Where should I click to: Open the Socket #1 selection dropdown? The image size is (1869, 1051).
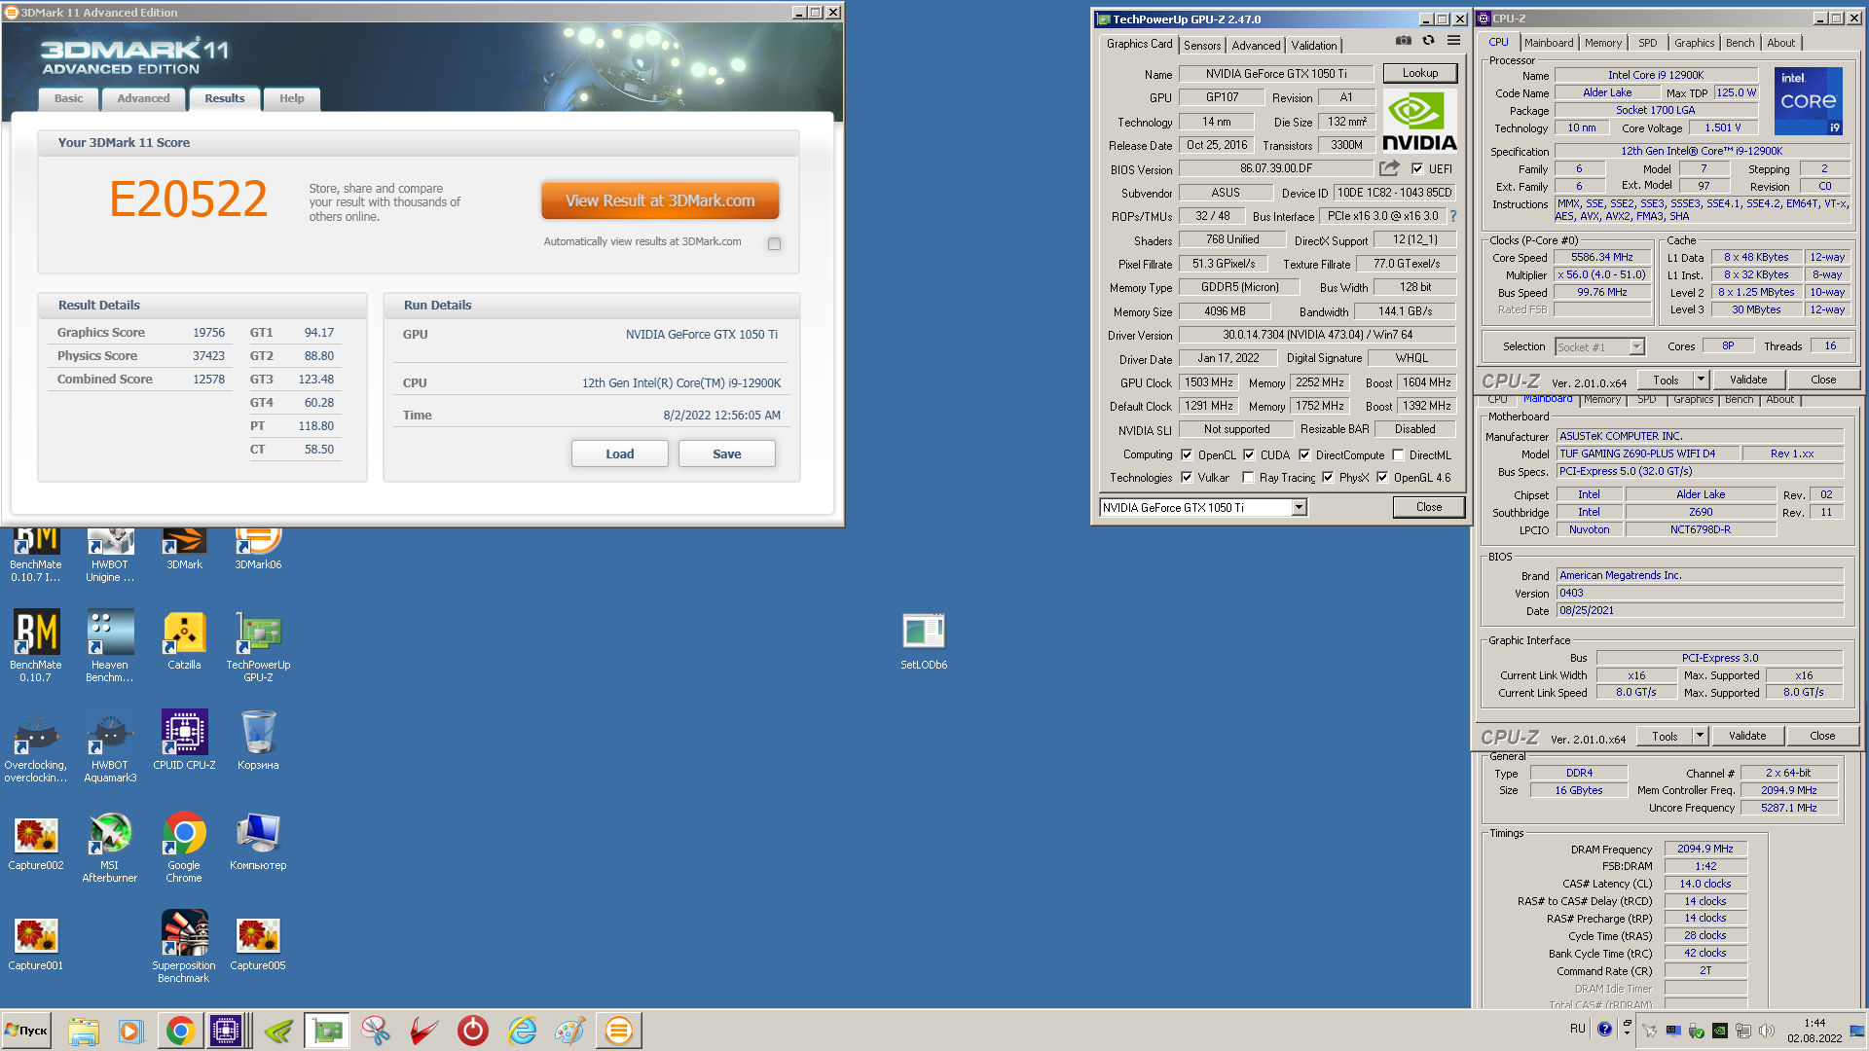click(1636, 346)
